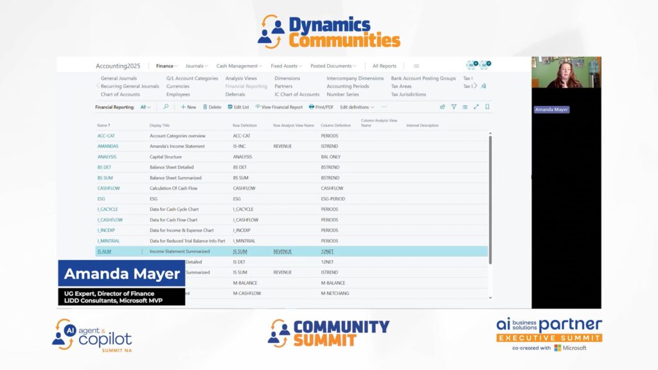The height and width of the screenshot is (370, 658).
Task: Click View Financial Report action
Action: tap(279, 107)
